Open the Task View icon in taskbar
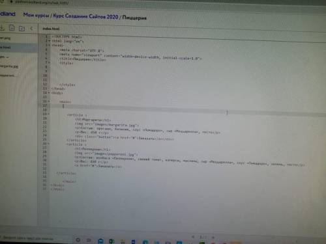 [x=89, y=240]
